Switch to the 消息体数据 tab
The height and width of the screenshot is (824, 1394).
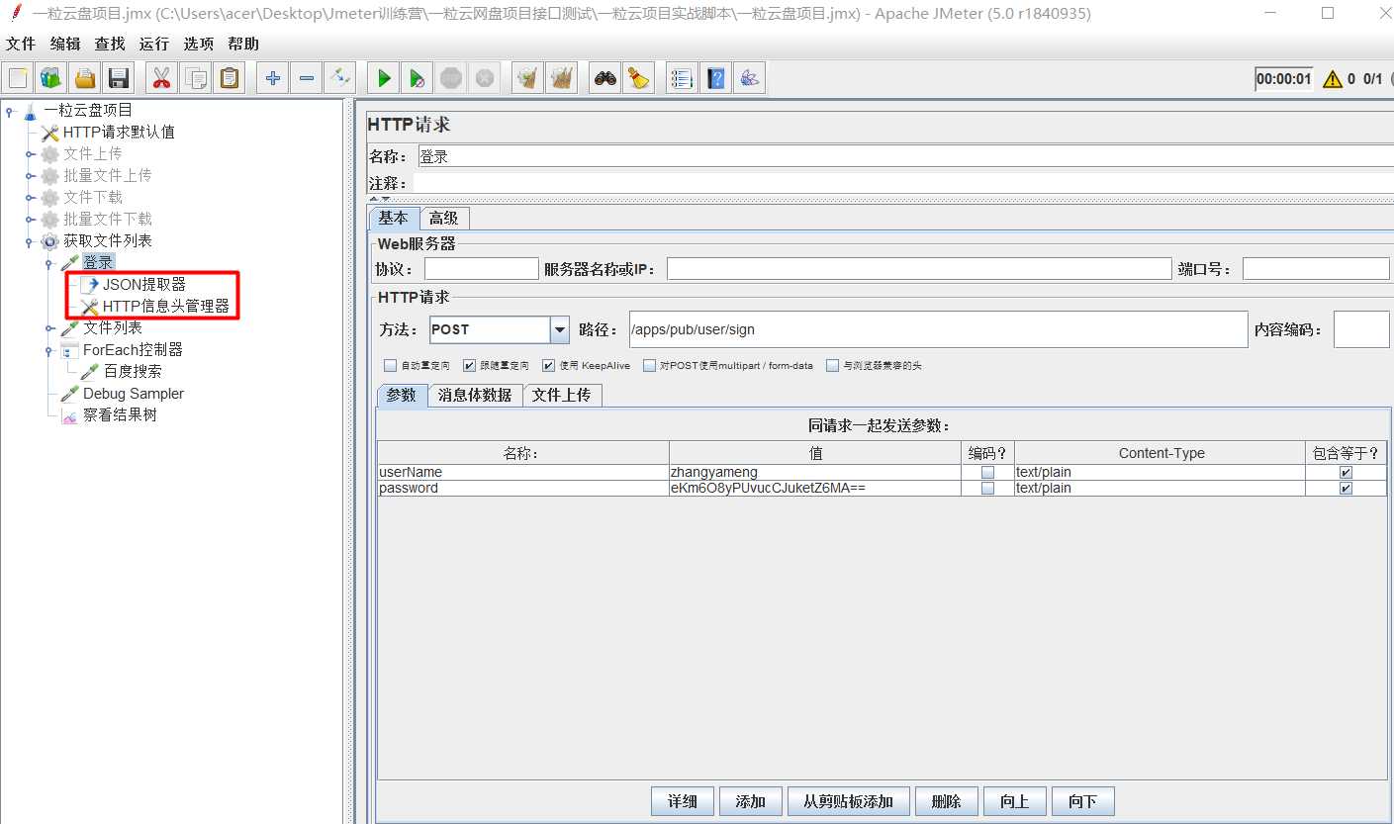475,395
